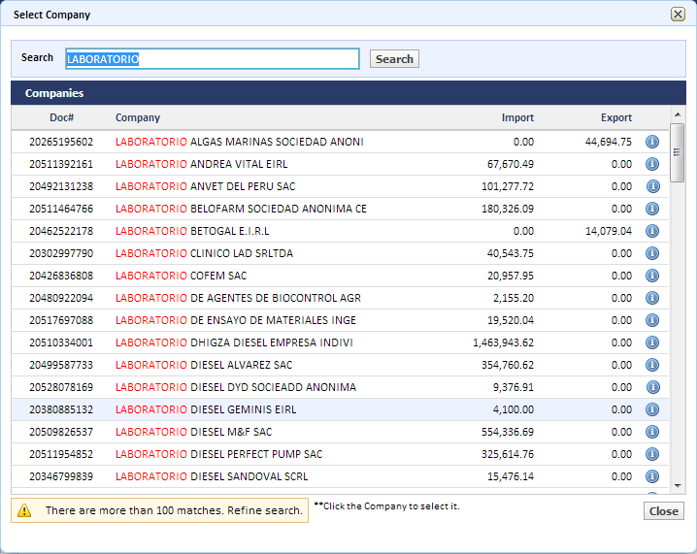The height and width of the screenshot is (554, 697).
Task: Pick LABORATORIO DIESEL DYD SOCIEADD ANONIMA
Action: click(236, 387)
